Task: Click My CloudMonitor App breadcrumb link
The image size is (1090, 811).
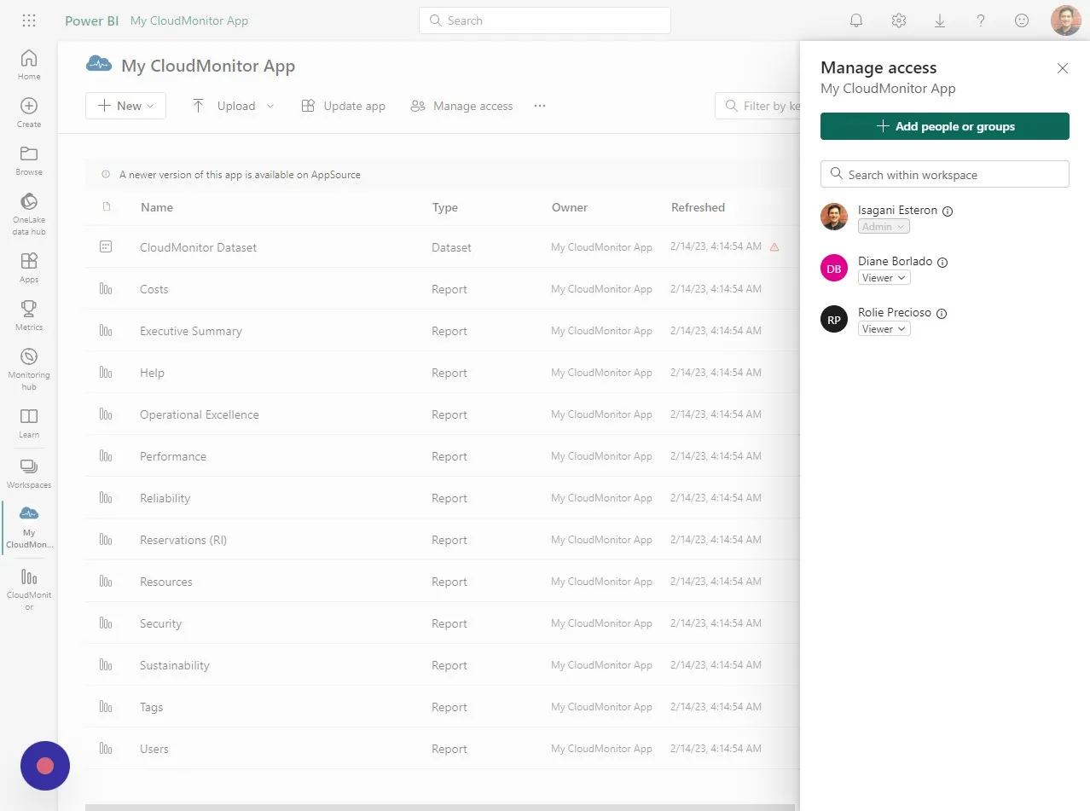Action: (189, 20)
